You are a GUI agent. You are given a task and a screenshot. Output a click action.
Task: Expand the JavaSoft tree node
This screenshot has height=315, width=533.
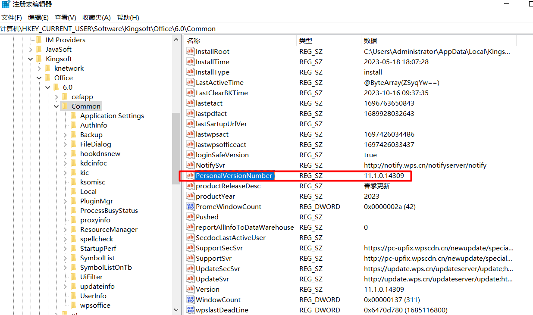pyautogui.click(x=31, y=50)
